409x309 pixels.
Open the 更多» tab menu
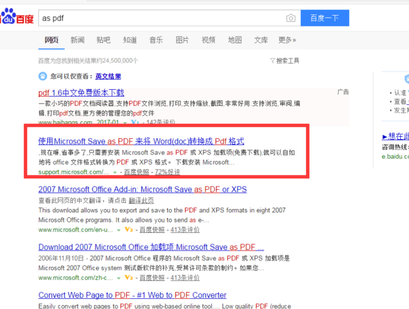[287, 40]
